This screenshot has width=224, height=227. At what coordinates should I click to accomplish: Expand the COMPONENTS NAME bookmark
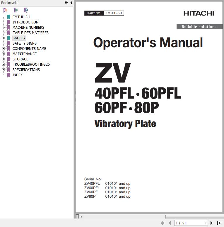point(3,49)
